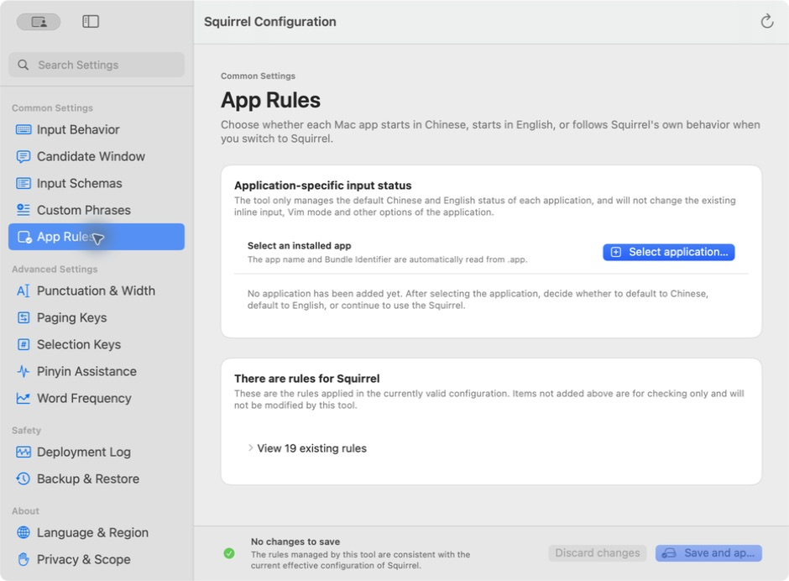Click the icon beside Paging Keys
This screenshot has width=789, height=581.
click(x=24, y=317)
